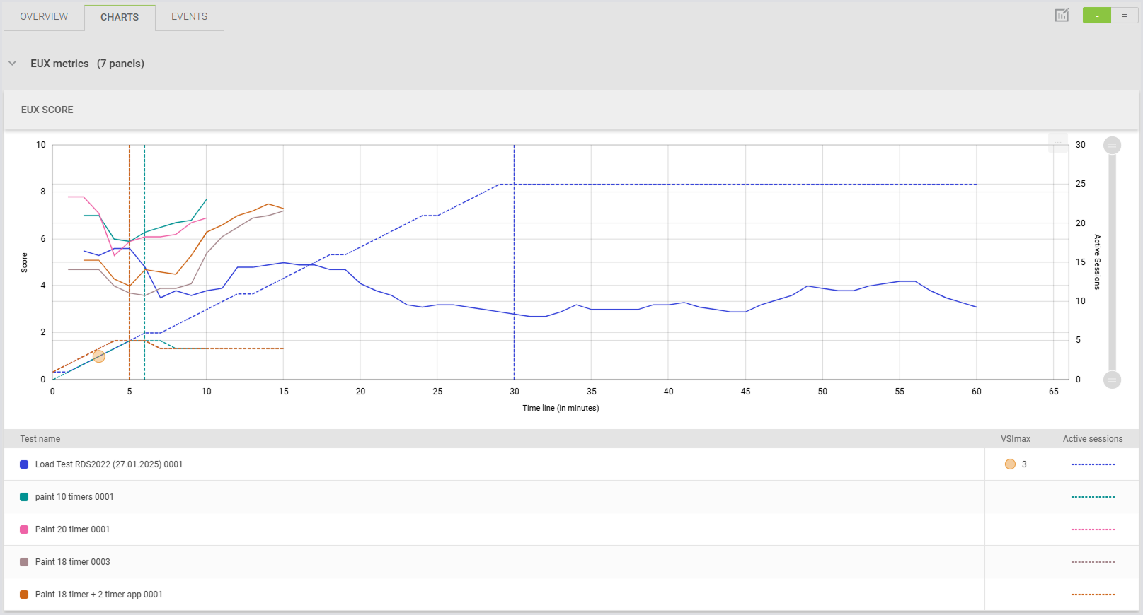This screenshot has height=615, width=1143.
Task: Open the Overview tab
Action: pyautogui.click(x=44, y=16)
